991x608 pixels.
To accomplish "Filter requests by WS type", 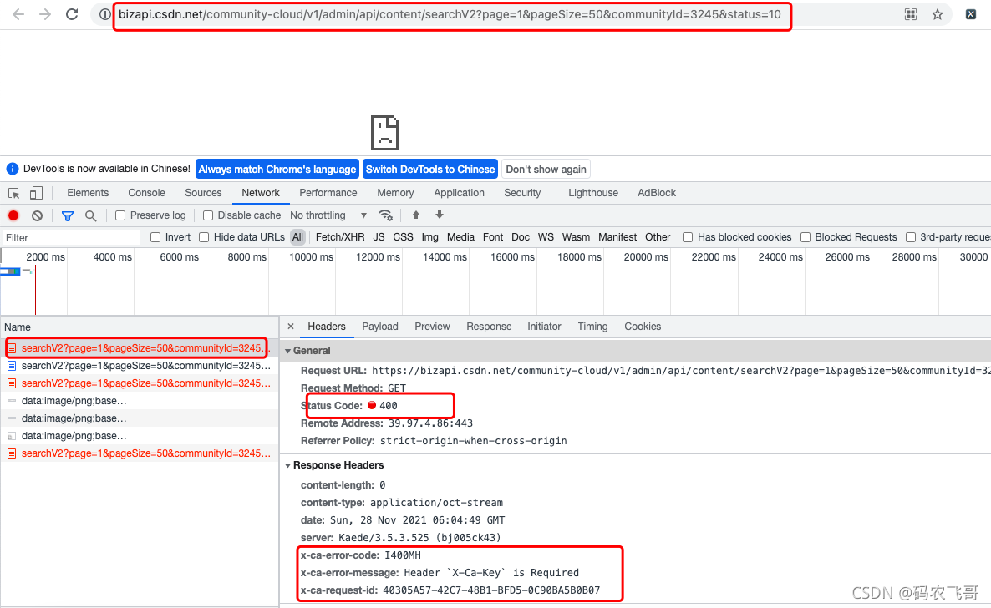I will point(546,237).
